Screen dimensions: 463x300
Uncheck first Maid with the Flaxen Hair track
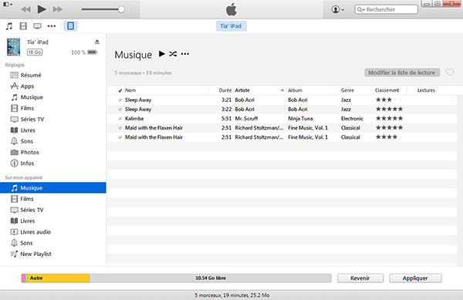click(120, 128)
